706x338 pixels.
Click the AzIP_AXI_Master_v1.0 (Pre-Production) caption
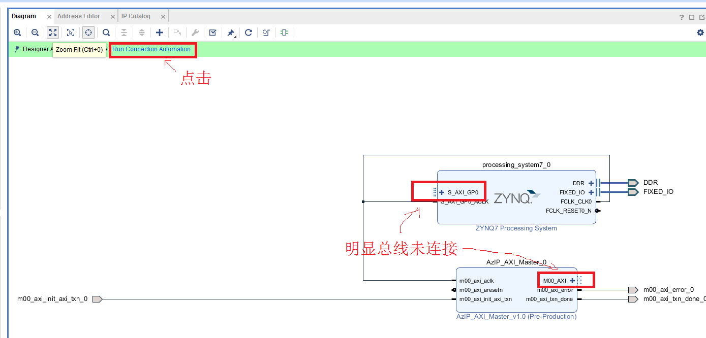tap(516, 317)
